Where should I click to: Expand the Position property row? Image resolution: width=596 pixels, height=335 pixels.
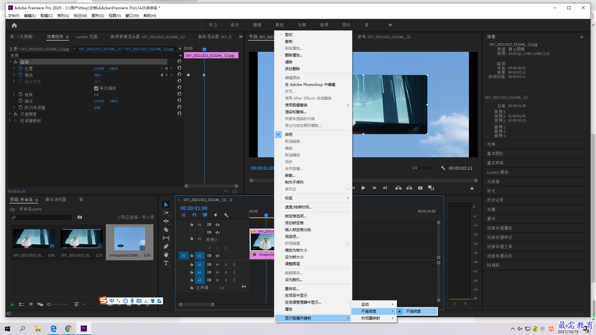(14, 68)
